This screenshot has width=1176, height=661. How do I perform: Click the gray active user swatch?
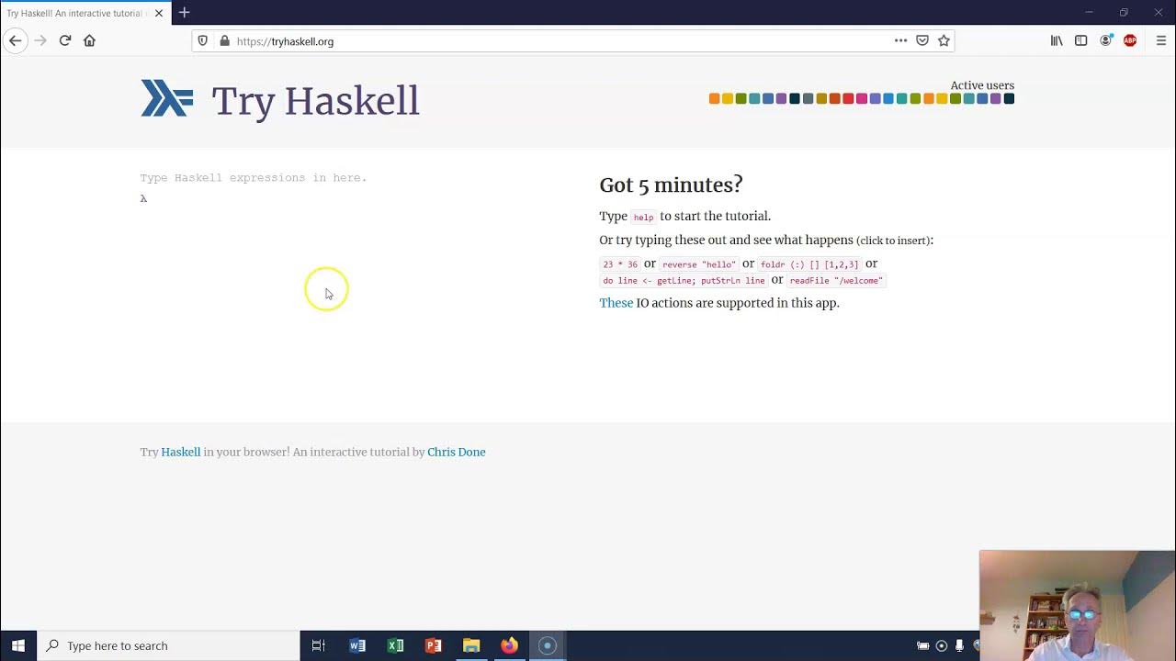808,98
